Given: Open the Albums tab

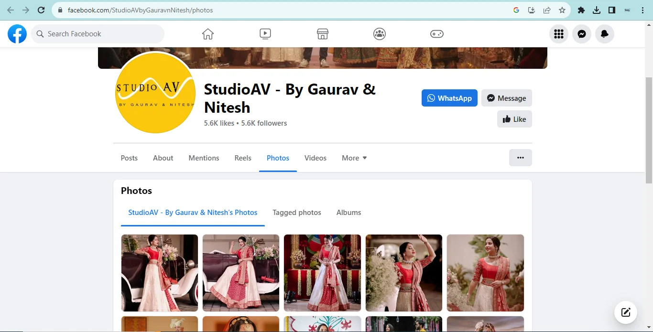Looking at the screenshot, I should [348, 213].
